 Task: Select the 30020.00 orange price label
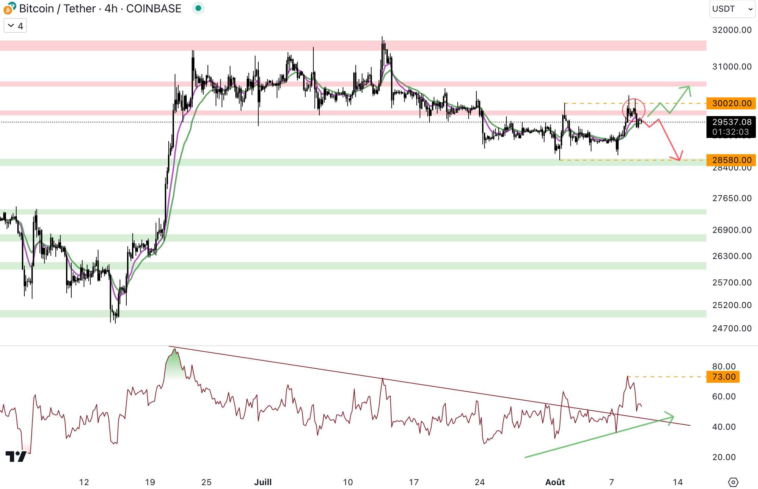pyautogui.click(x=731, y=103)
